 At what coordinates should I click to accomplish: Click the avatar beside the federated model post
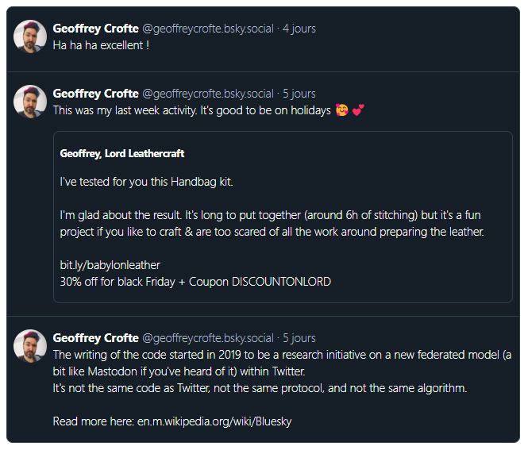(30, 346)
